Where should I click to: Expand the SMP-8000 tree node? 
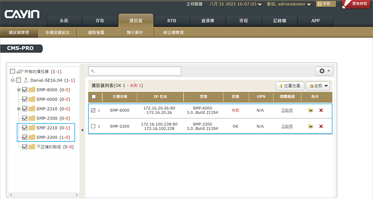(x=19, y=90)
